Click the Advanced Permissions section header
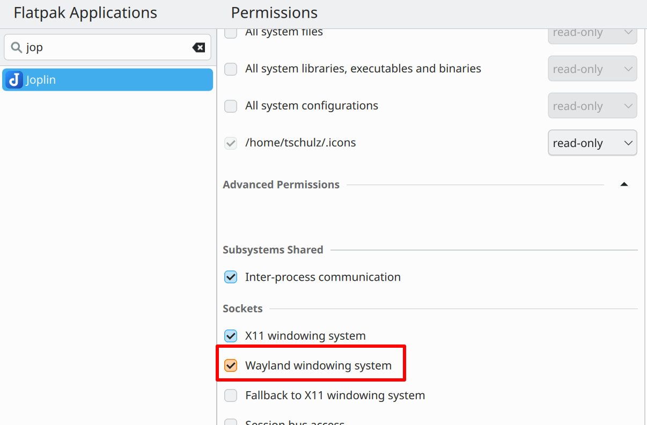Image resolution: width=647 pixels, height=425 pixels. [281, 185]
